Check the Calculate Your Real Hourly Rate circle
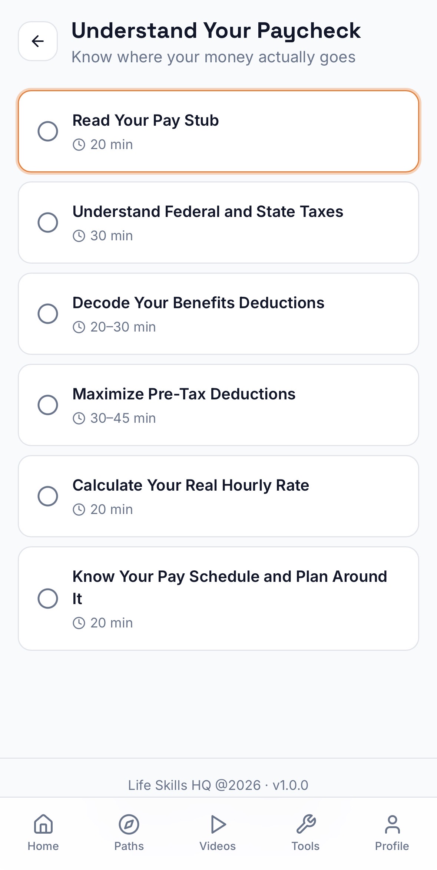Viewport: 437px width, 870px height. pos(48,496)
